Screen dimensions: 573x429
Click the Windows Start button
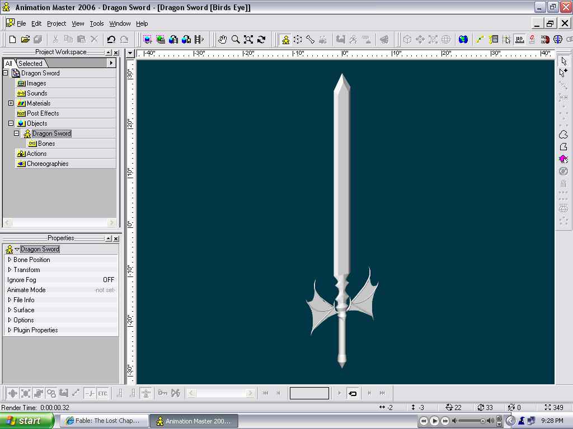click(x=26, y=421)
